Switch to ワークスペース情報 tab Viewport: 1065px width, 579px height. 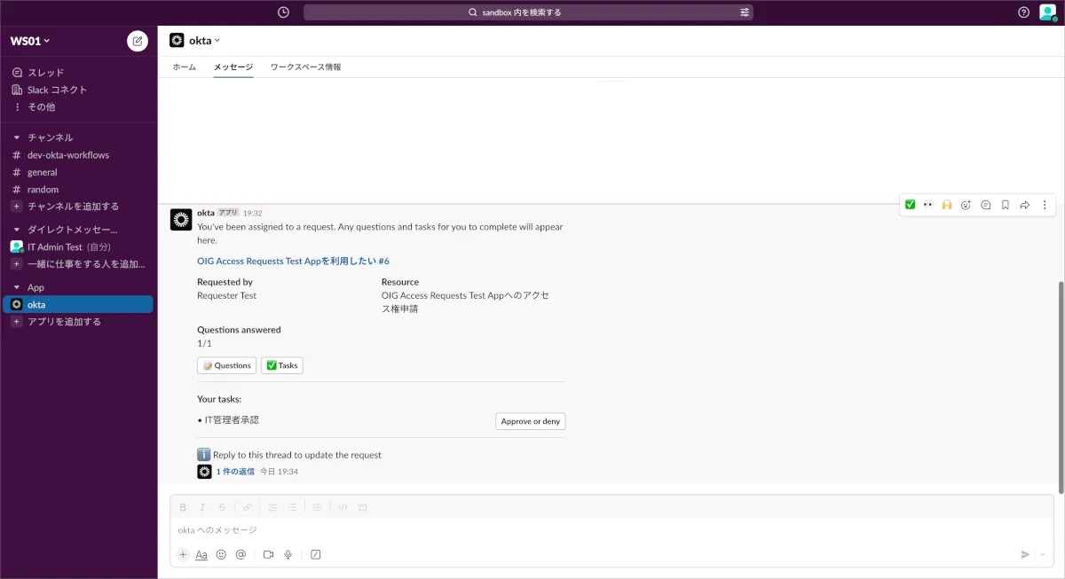point(305,67)
